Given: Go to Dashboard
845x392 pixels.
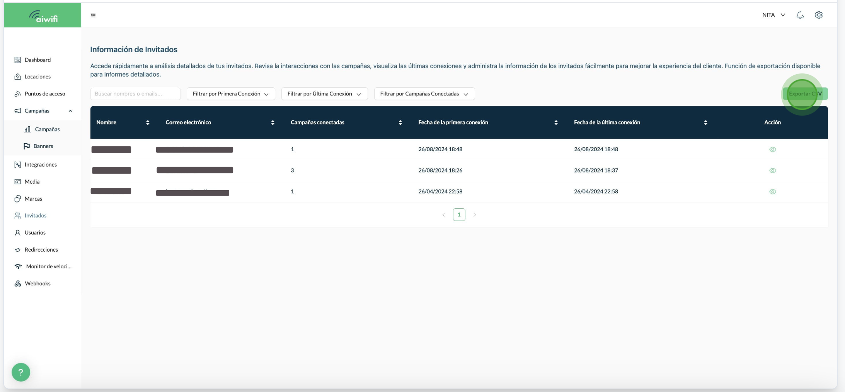Looking at the screenshot, I should point(37,60).
